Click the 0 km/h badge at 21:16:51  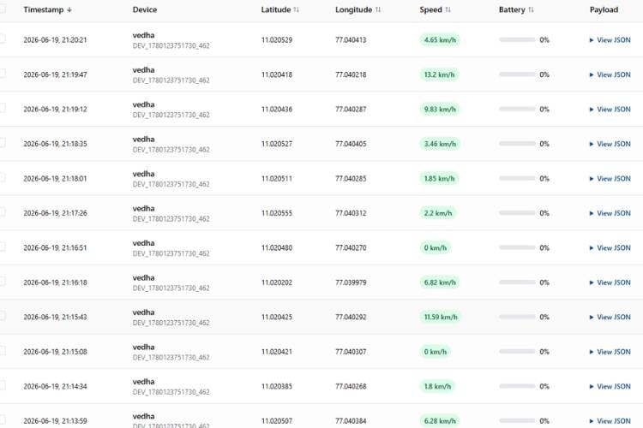coord(435,248)
